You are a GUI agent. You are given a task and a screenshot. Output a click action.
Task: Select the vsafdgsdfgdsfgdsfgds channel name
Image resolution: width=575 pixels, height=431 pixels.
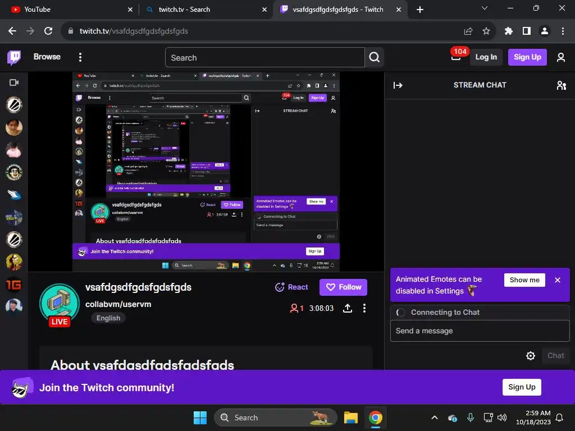[x=138, y=287]
